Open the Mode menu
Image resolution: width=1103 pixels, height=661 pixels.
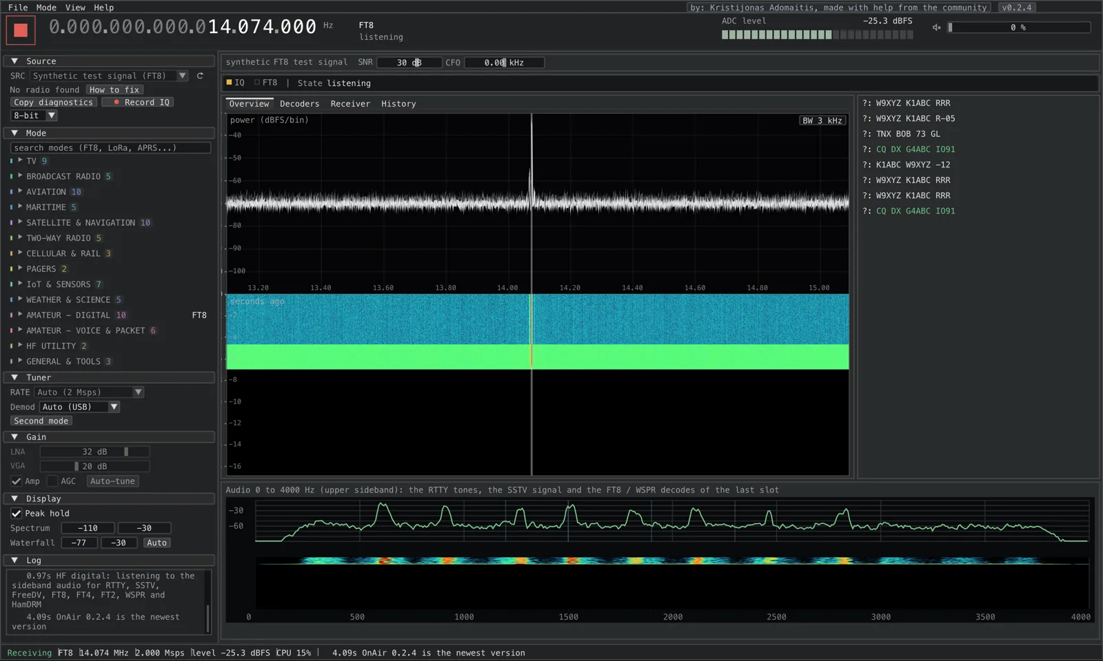46,8
